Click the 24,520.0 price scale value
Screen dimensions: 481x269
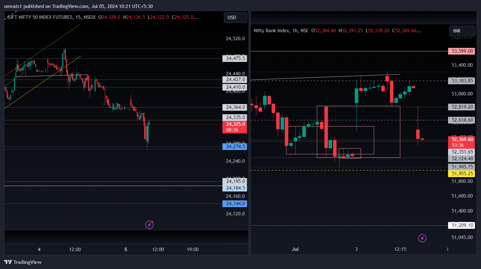(x=235, y=39)
